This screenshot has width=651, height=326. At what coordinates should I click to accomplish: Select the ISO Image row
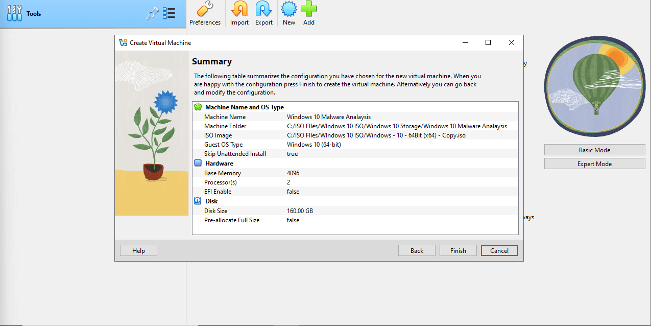point(355,135)
